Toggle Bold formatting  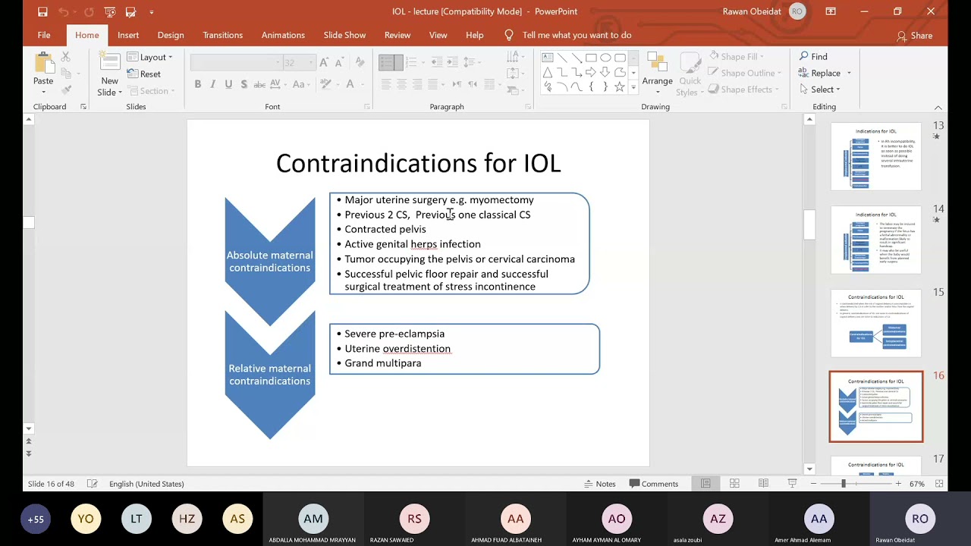[198, 84]
